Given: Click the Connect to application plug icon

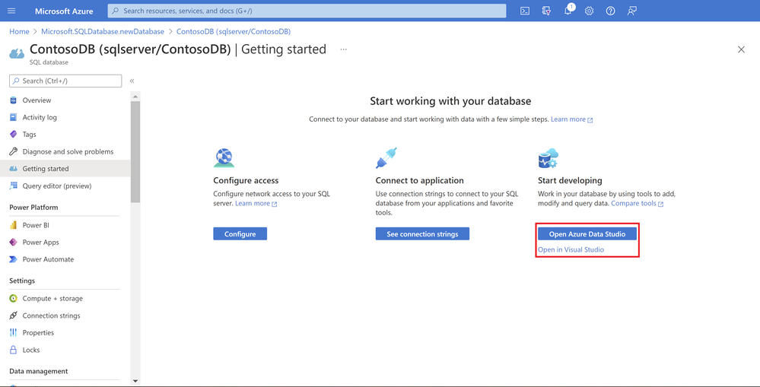Looking at the screenshot, I should (x=386, y=158).
